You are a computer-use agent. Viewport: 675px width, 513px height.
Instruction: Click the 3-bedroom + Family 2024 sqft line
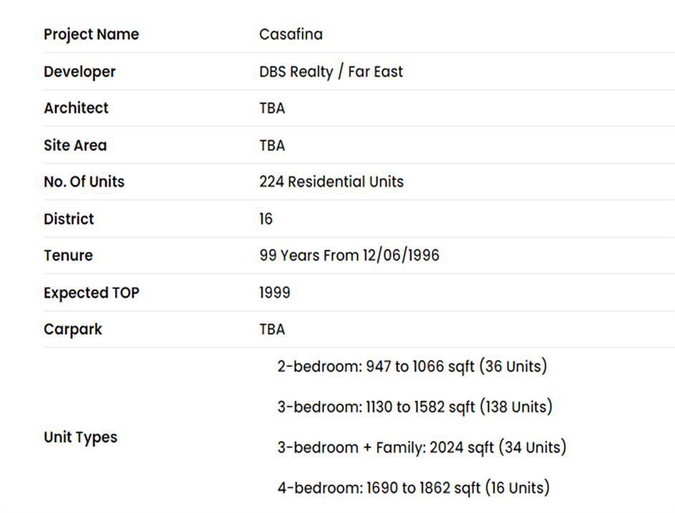pyautogui.click(x=422, y=447)
